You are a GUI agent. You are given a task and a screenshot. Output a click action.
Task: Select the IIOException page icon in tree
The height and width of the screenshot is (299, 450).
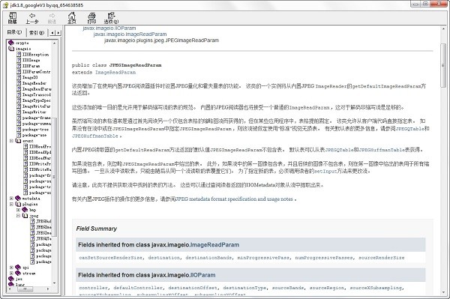(19, 55)
